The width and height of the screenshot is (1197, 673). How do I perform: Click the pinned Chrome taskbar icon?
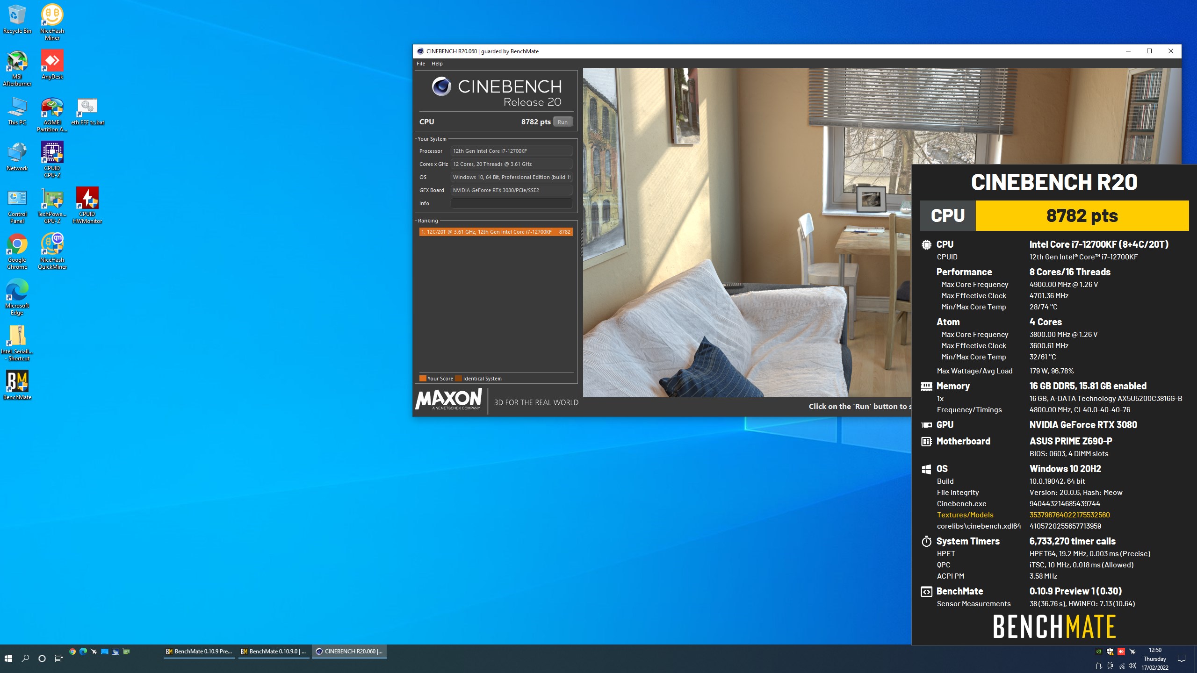72,652
